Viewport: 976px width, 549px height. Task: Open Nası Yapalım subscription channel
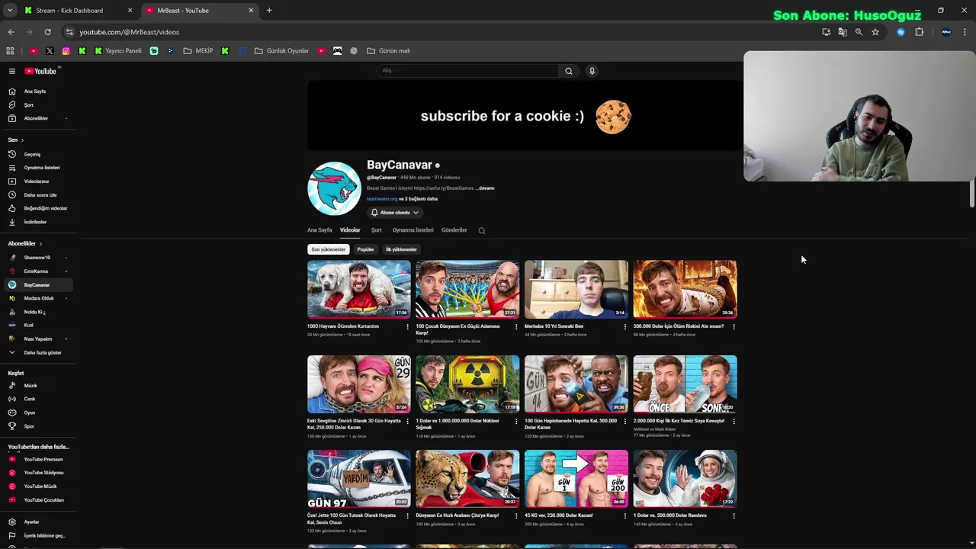[x=38, y=339]
